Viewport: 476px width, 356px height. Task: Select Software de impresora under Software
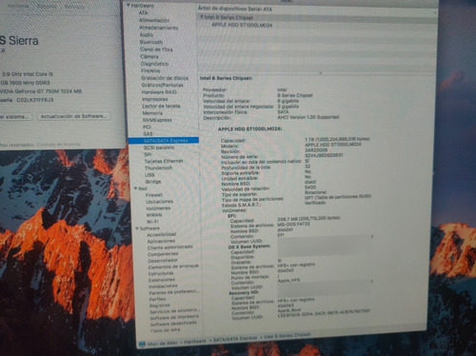click(x=174, y=317)
